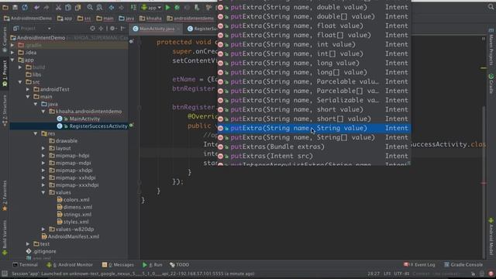Click scroll from source target icon
This screenshot has width=496, height=279.
click(x=92, y=29)
